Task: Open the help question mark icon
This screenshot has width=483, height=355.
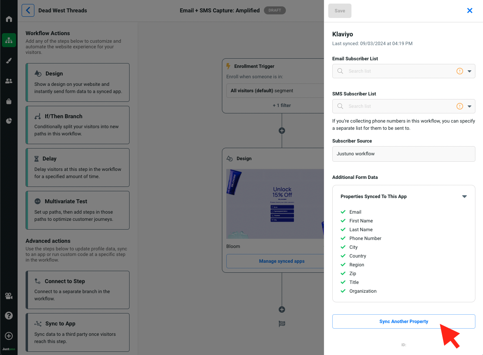Action: pyautogui.click(x=9, y=315)
